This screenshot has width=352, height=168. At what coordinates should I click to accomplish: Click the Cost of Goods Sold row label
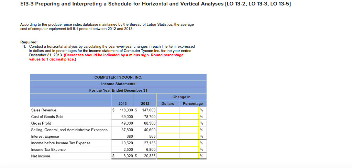pyautogui.click(x=47, y=116)
